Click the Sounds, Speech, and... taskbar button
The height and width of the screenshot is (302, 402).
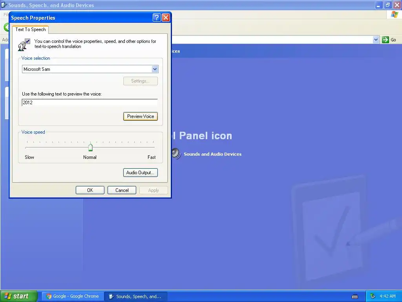tap(136, 296)
